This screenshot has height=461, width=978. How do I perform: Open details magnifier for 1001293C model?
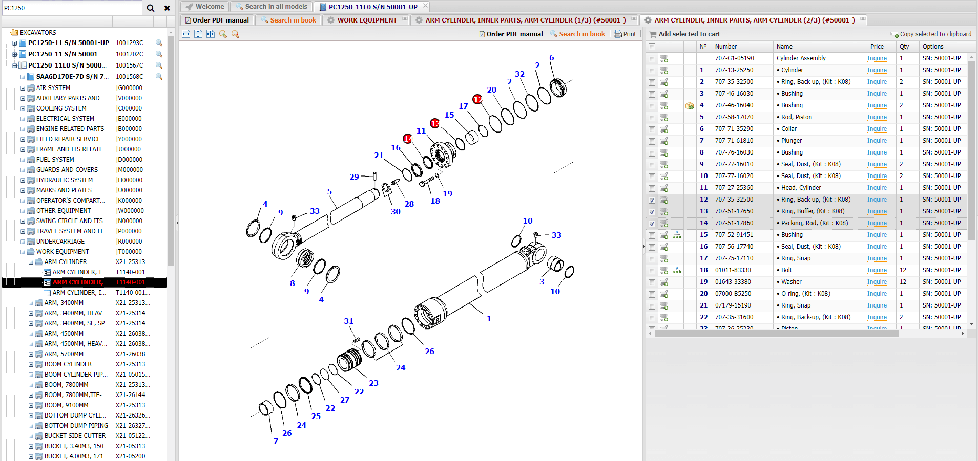[159, 43]
